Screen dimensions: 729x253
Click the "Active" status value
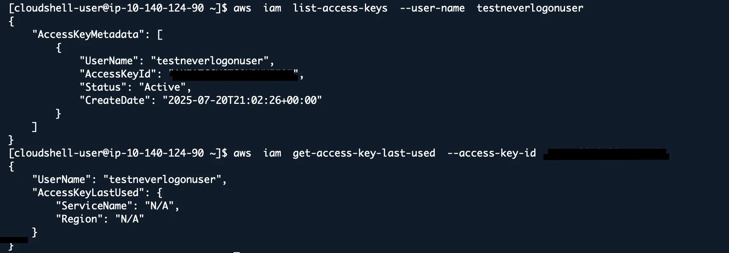162,87
